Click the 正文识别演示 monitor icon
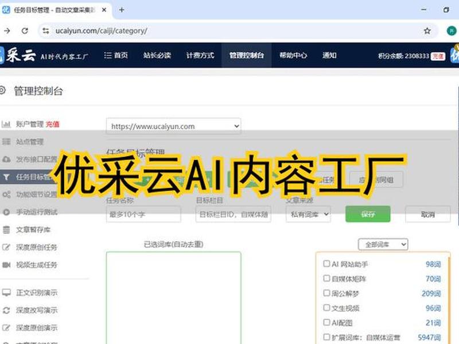The image size is (459, 344). coord(6,292)
